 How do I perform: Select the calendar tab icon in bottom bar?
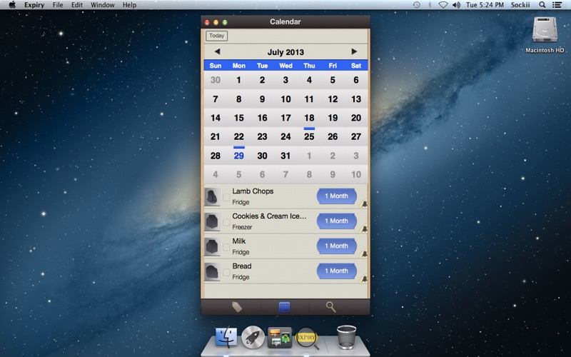[x=284, y=307]
